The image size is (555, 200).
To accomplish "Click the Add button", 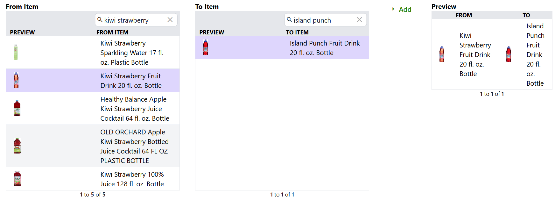I will (x=405, y=10).
